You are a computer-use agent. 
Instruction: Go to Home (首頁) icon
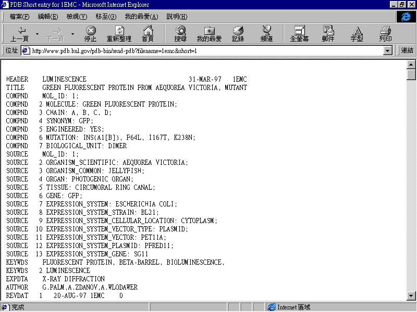coord(148,31)
